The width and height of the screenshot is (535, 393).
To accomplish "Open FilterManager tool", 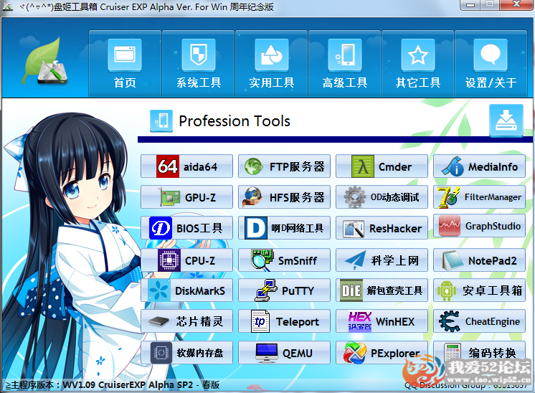I will [x=479, y=196].
